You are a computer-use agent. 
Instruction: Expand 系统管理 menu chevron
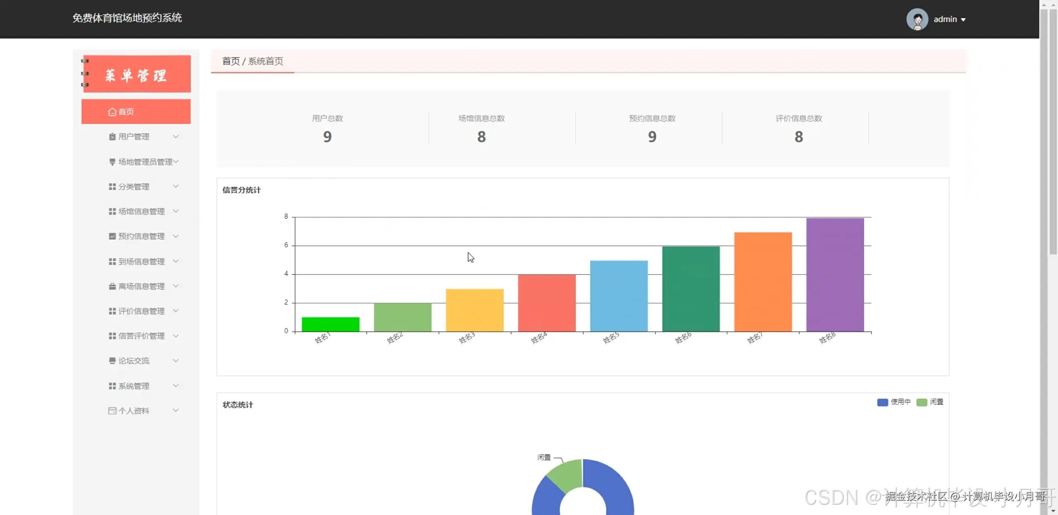pos(176,386)
